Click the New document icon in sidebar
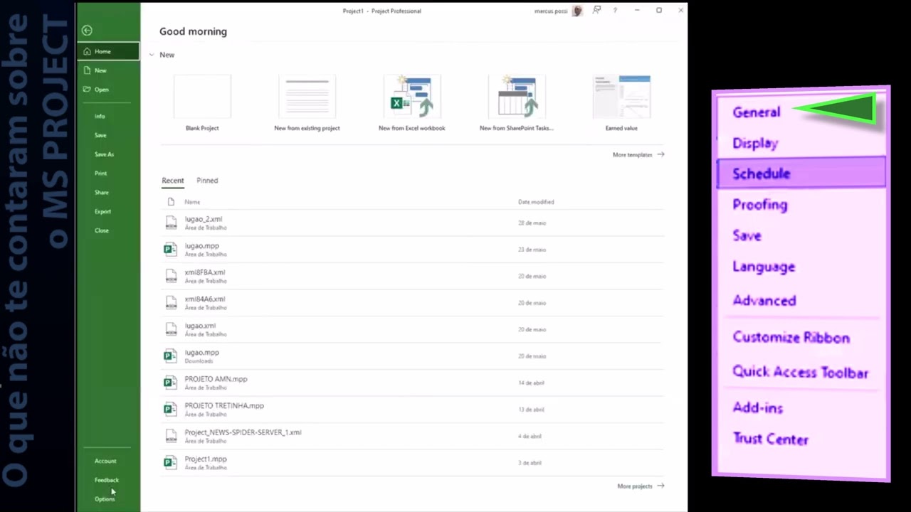911x512 pixels. pyautogui.click(x=87, y=70)
